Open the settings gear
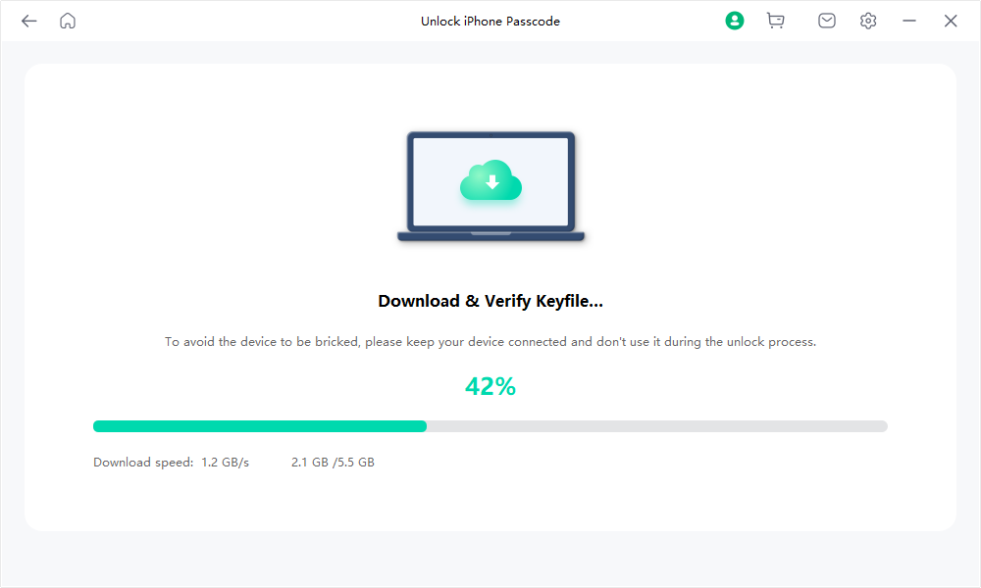Screen dimensions: 981x588 pyautogui.click(x=868, y=20)
